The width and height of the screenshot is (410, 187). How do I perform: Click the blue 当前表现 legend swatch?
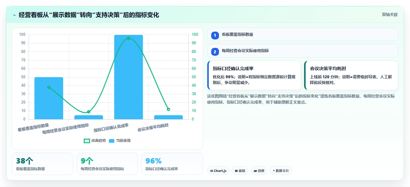click(112, 141)
